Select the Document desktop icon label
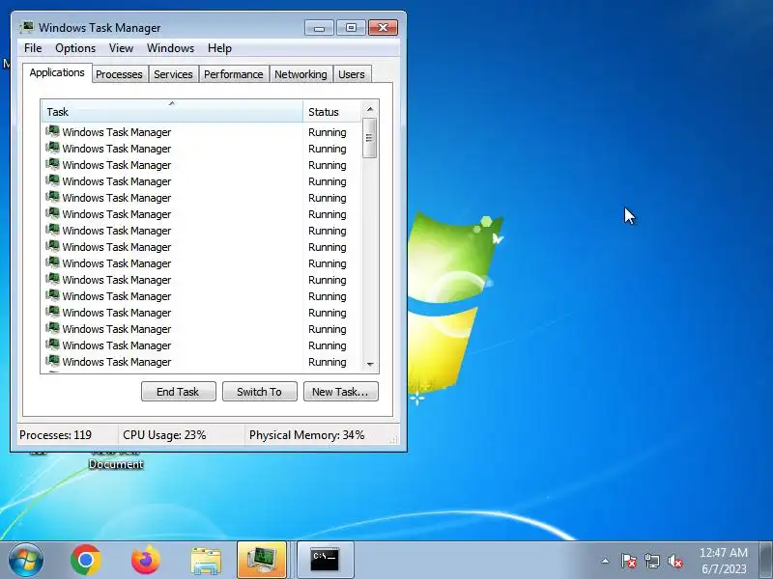Viewport: 773px width, 579px height. (116, 464)
